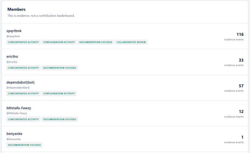Open the zpqrtbnk member name
The image size is (250, 153).
[14, 31]
